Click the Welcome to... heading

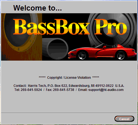pos(37,8)
